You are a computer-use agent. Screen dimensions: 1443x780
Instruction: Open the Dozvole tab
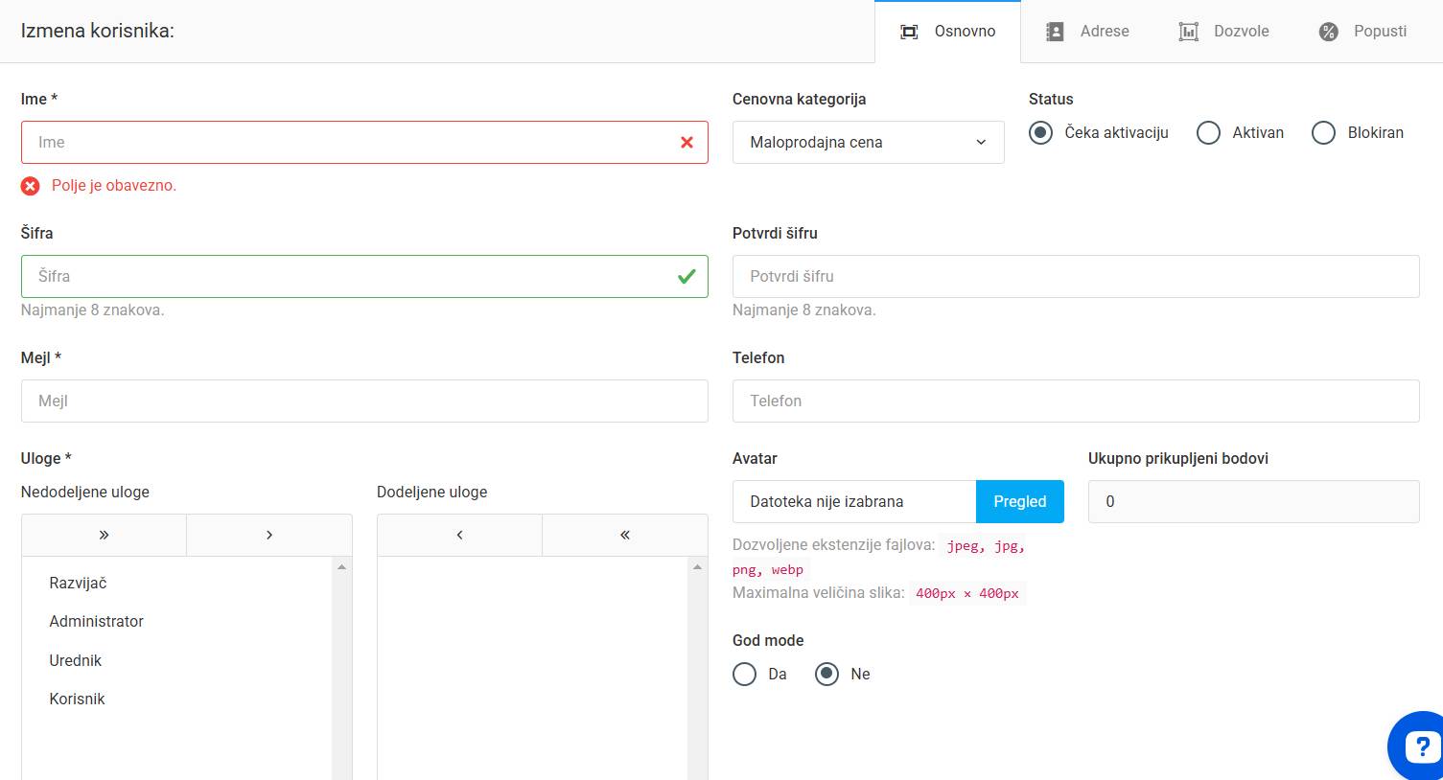pos(1223,32)
